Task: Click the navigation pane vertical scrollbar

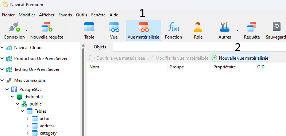Action: [83, 92]
